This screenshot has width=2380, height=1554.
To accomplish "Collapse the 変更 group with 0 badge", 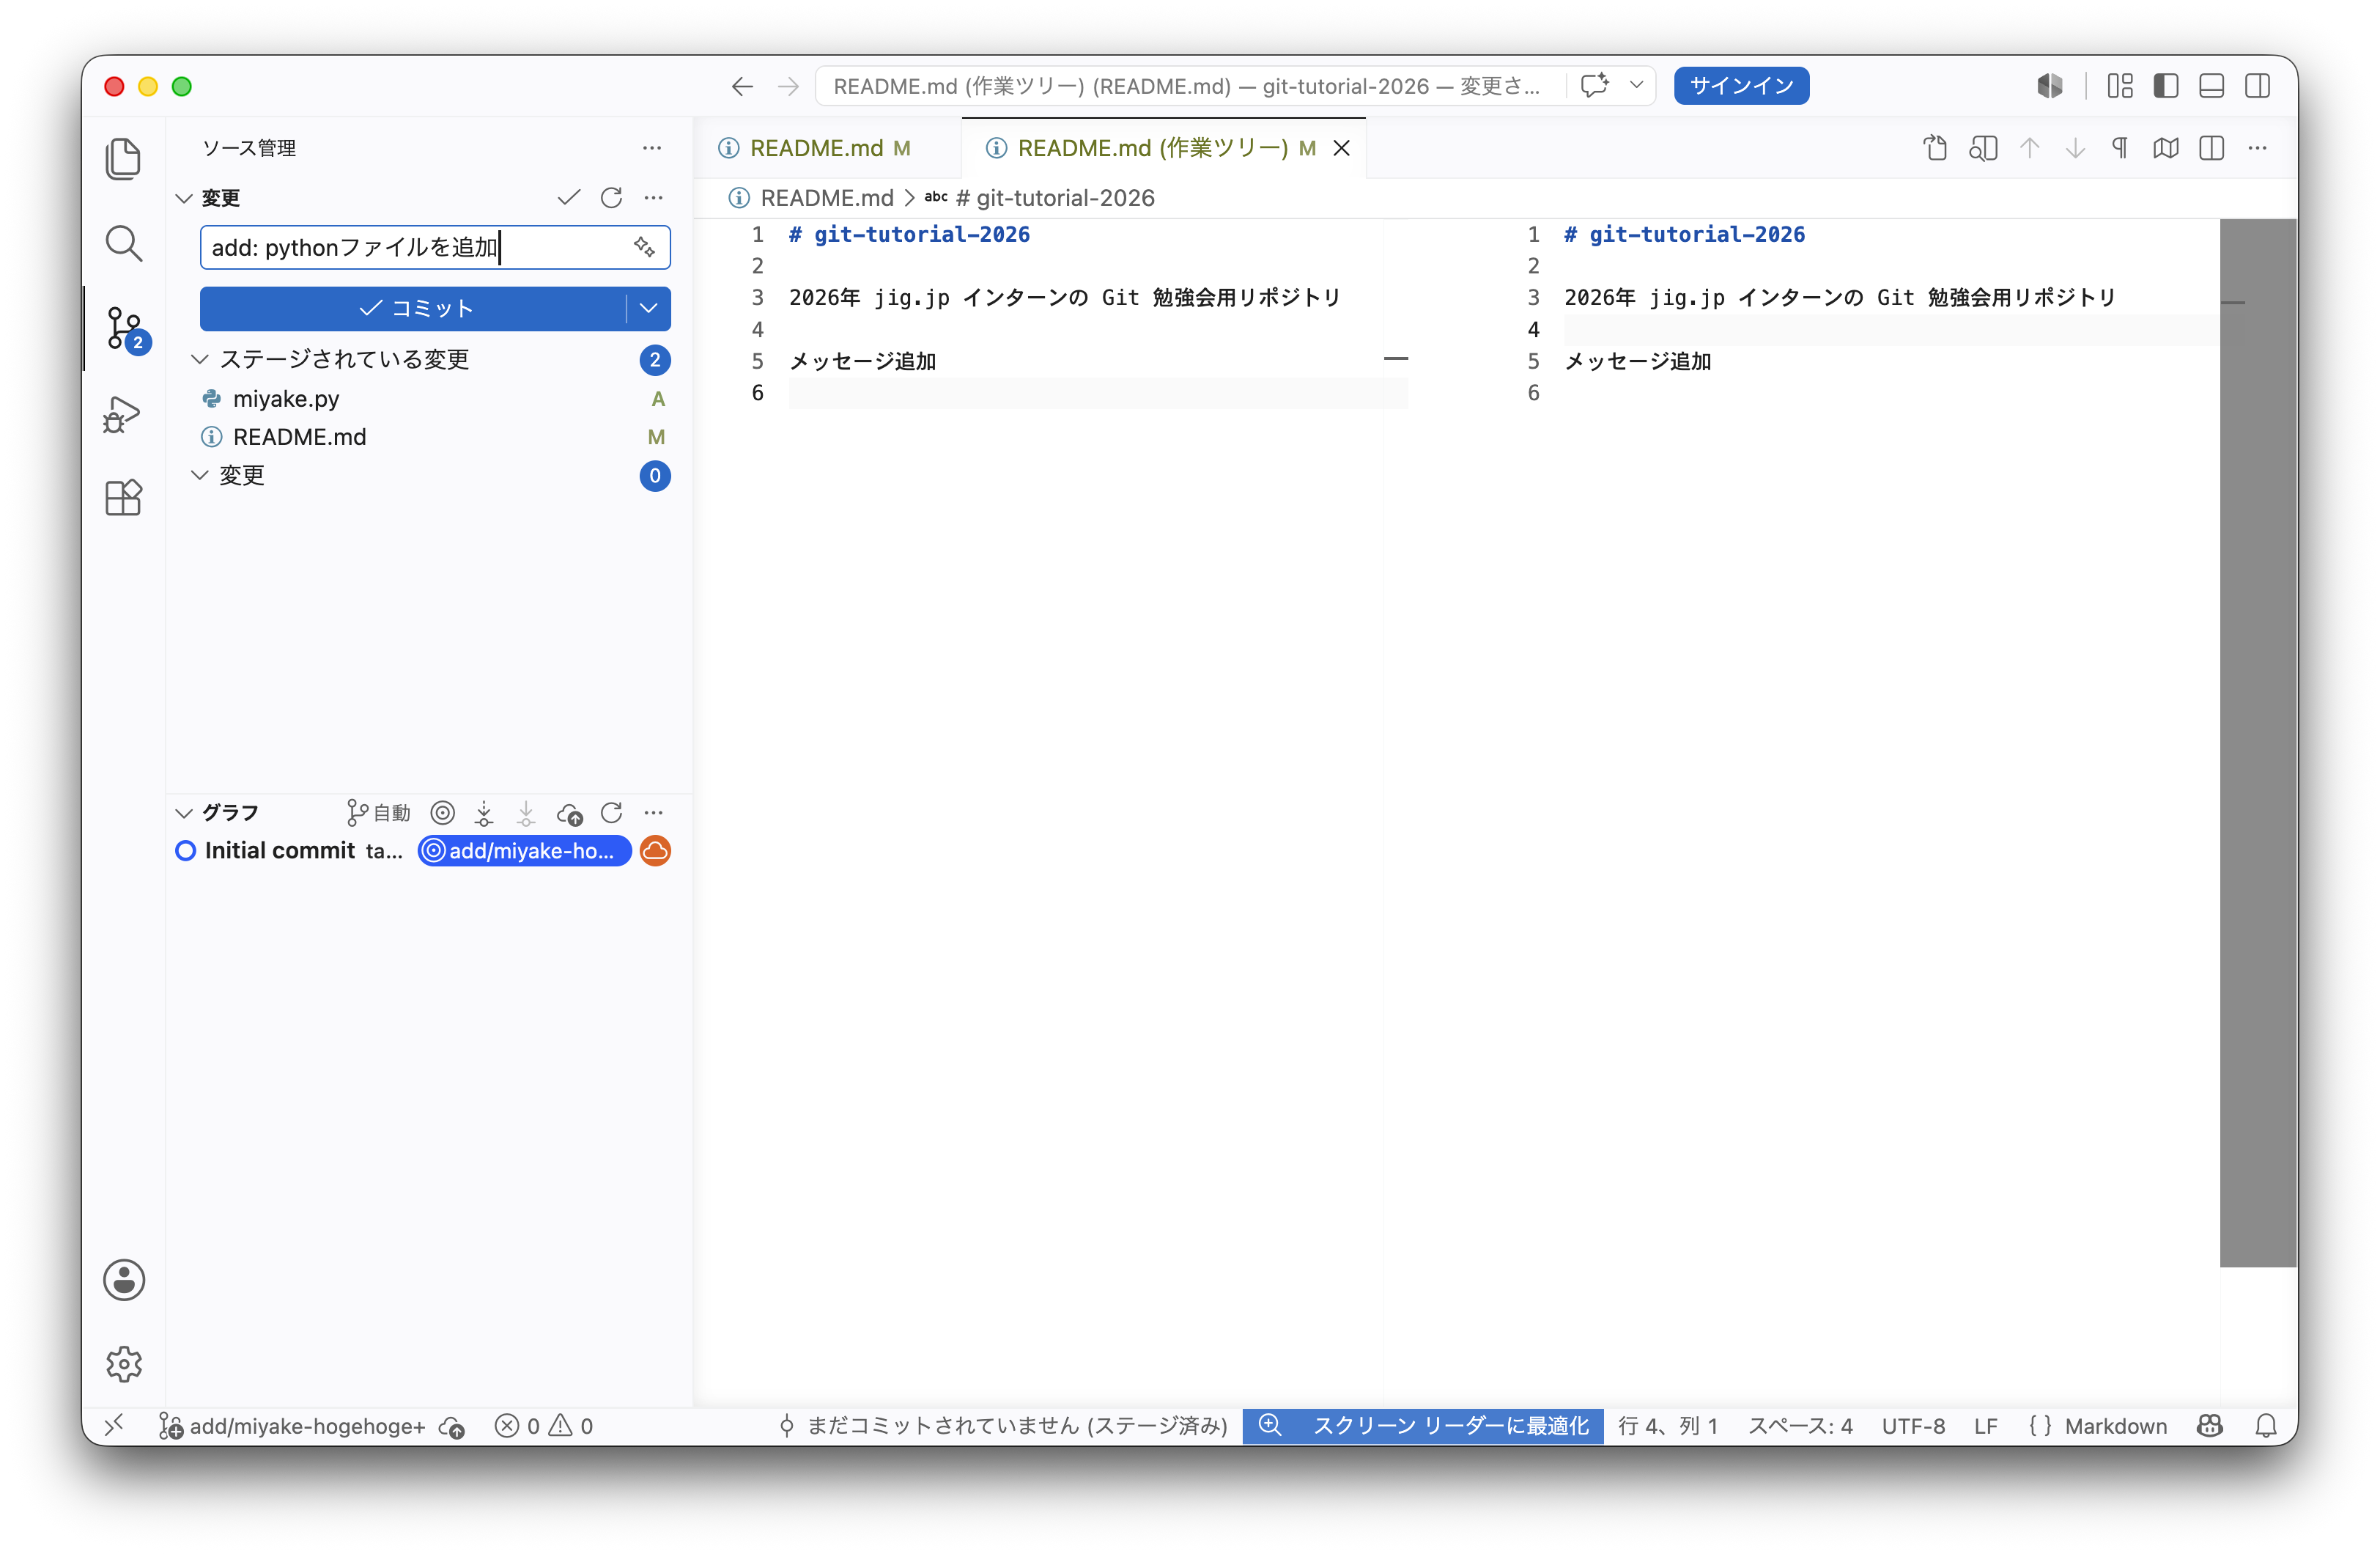I will click(200, 475).
